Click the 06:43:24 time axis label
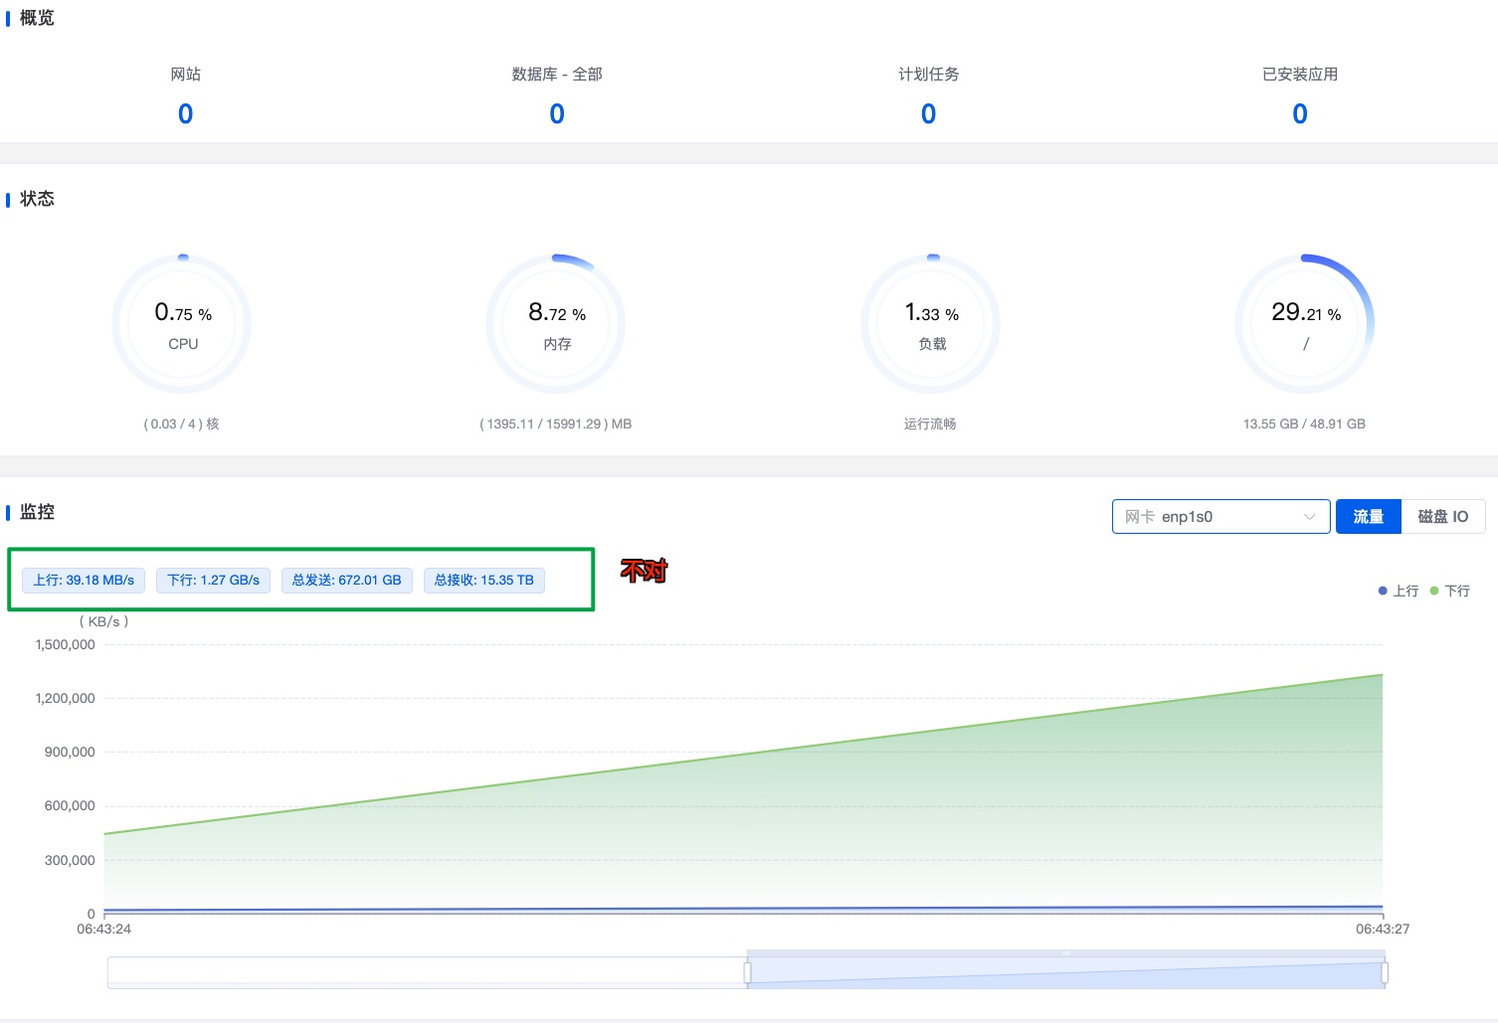Screen dimensions: 1498x1023 [104, 930]
